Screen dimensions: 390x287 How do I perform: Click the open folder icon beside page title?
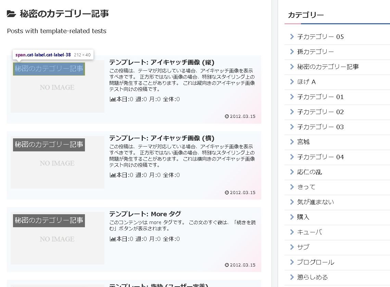coord(11,14)
